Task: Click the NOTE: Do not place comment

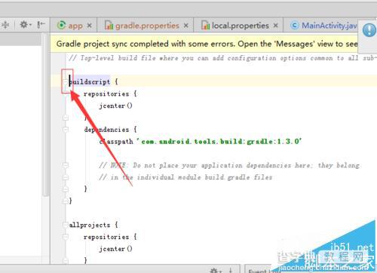Action: click(x=229, y=165)
